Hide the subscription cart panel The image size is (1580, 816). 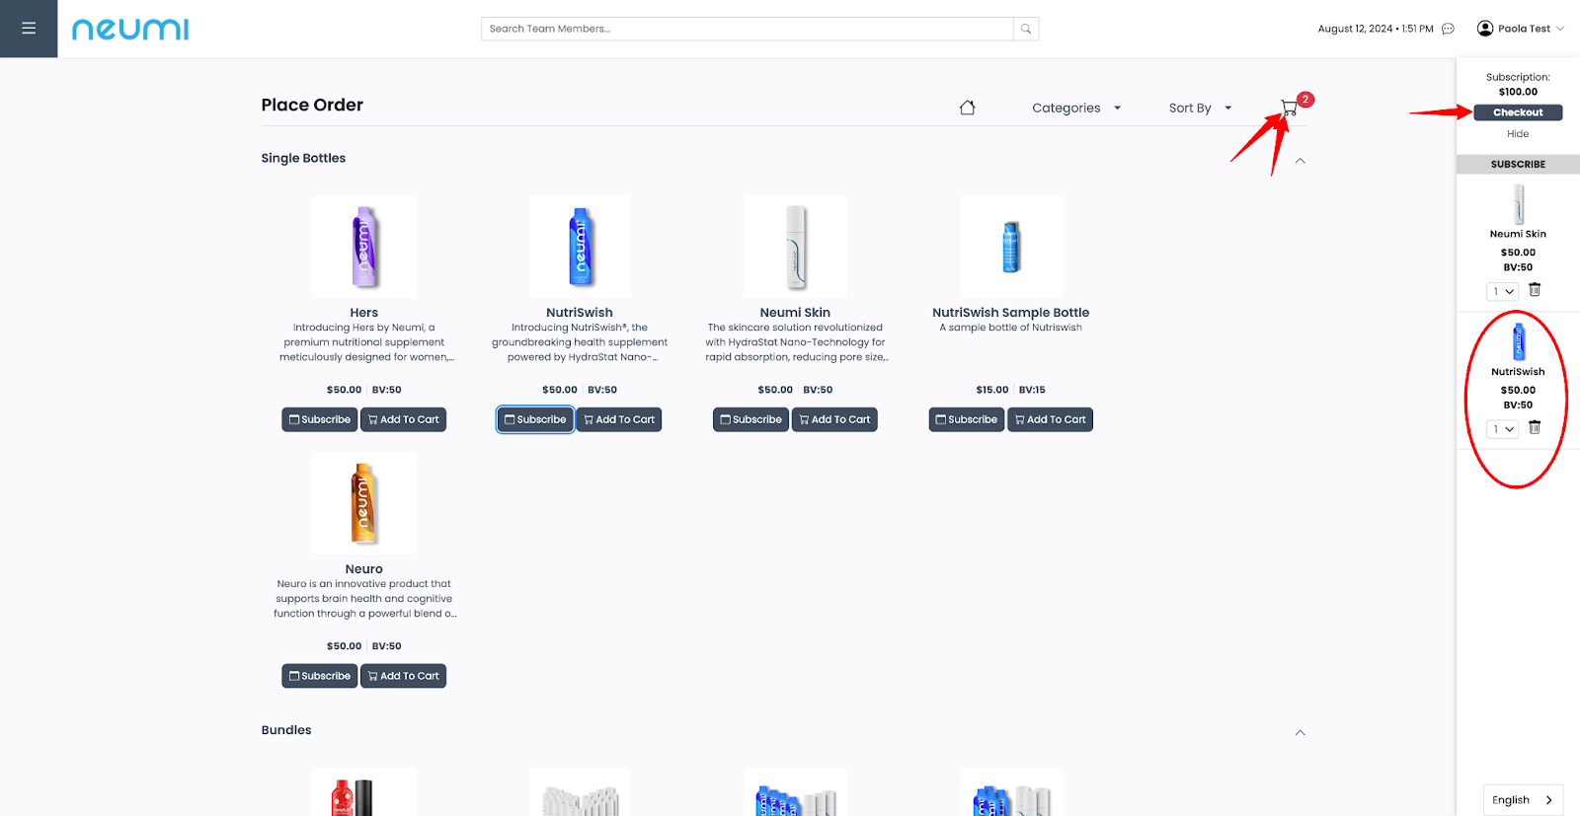click(x=1517, y=134)
